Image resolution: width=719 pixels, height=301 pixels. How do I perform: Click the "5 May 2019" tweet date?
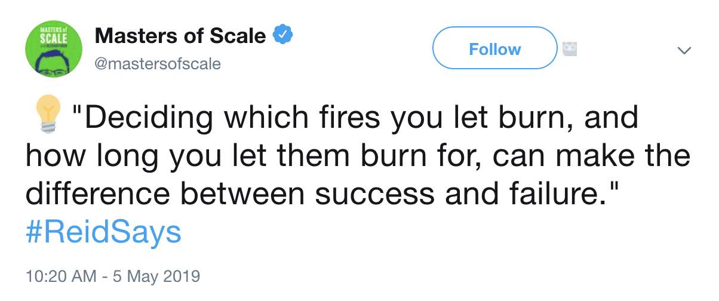tap(158, 277)
